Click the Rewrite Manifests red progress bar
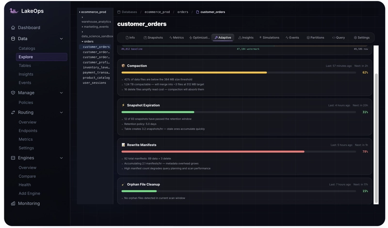The width and height of the screenshot is (388, 228). point(213,151)
